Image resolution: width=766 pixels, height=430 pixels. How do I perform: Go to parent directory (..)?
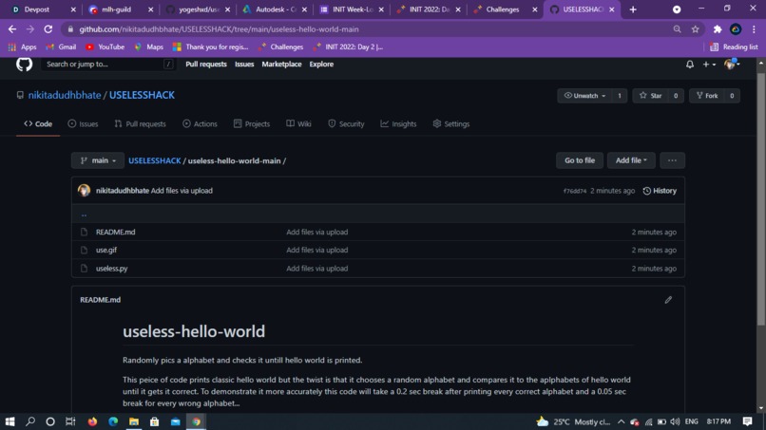pyautogui.click(x=84, y=214)
